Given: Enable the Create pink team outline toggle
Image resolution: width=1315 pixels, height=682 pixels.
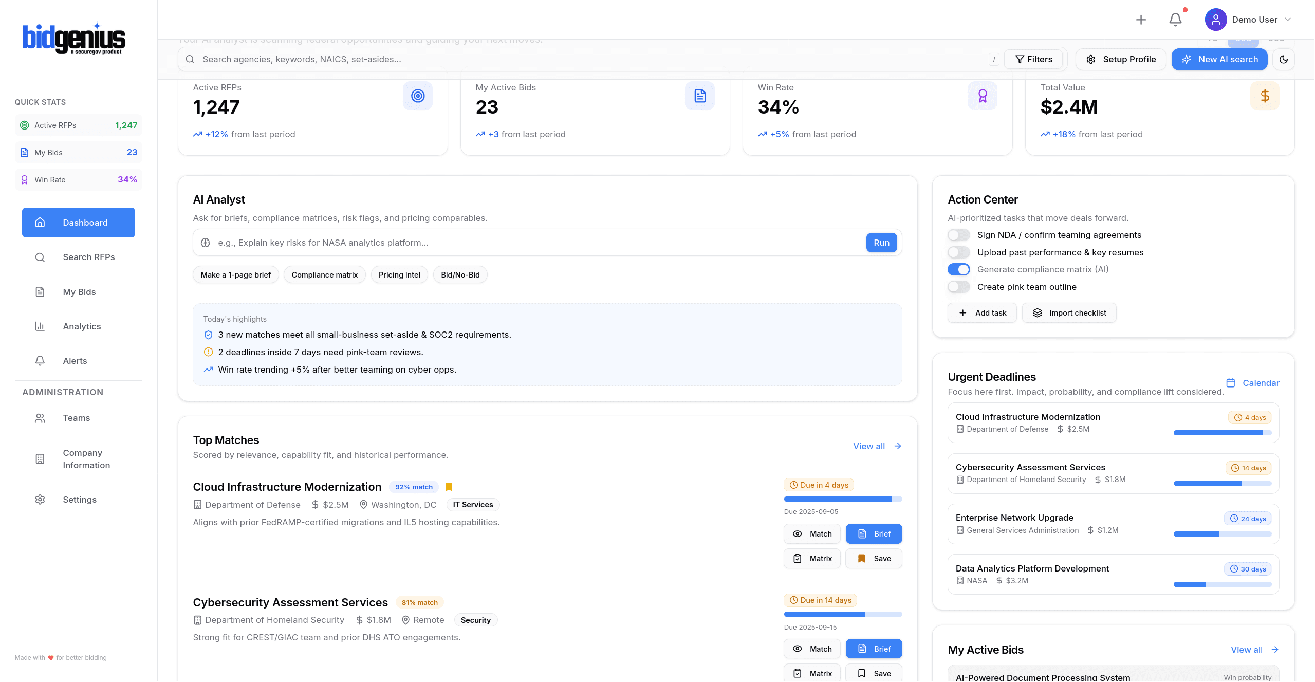Looking at the screenshot, I should click(958, 287).
